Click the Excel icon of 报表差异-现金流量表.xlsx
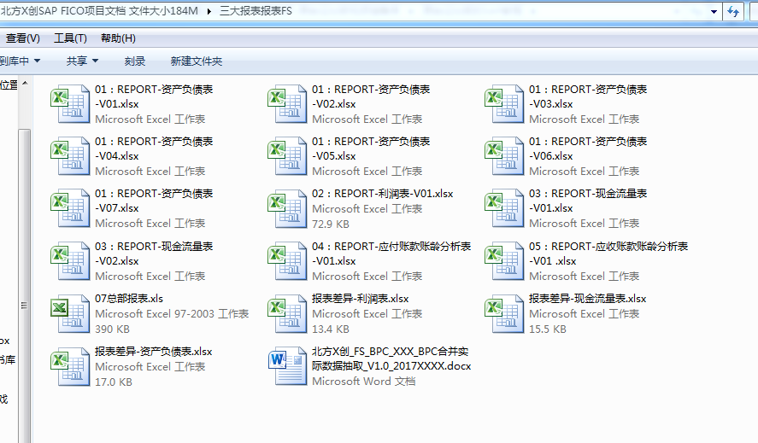 (x=504, y=313)
